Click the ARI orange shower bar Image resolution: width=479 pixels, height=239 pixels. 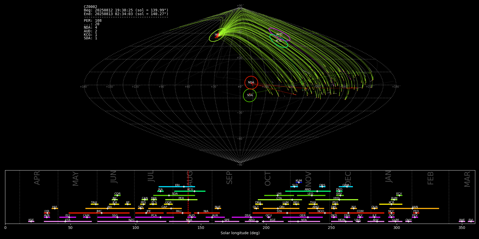point(110,208)
